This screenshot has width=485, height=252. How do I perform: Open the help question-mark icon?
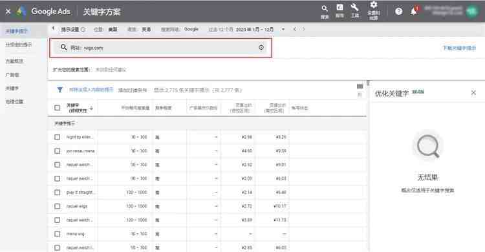[399, 12]
